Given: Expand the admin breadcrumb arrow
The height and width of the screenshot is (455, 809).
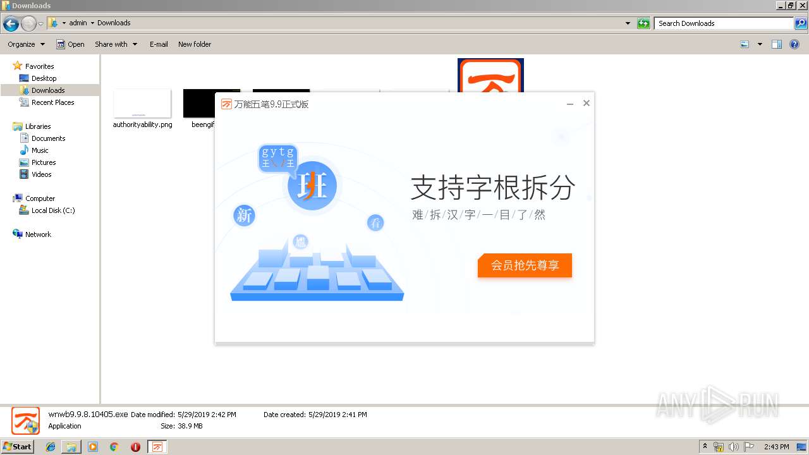Looking at the screenshot, I should (92, 23).
